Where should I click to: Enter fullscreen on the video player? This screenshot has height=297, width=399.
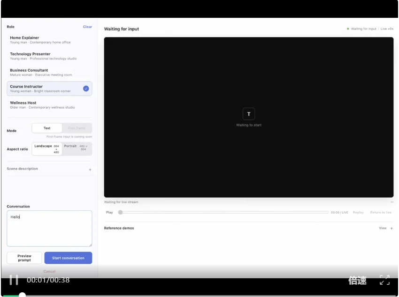385,280
